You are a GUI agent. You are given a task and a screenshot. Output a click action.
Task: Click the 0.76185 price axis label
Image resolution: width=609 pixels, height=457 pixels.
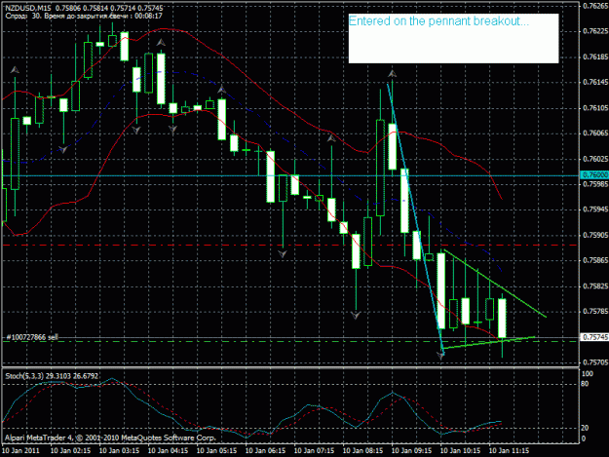595,57
